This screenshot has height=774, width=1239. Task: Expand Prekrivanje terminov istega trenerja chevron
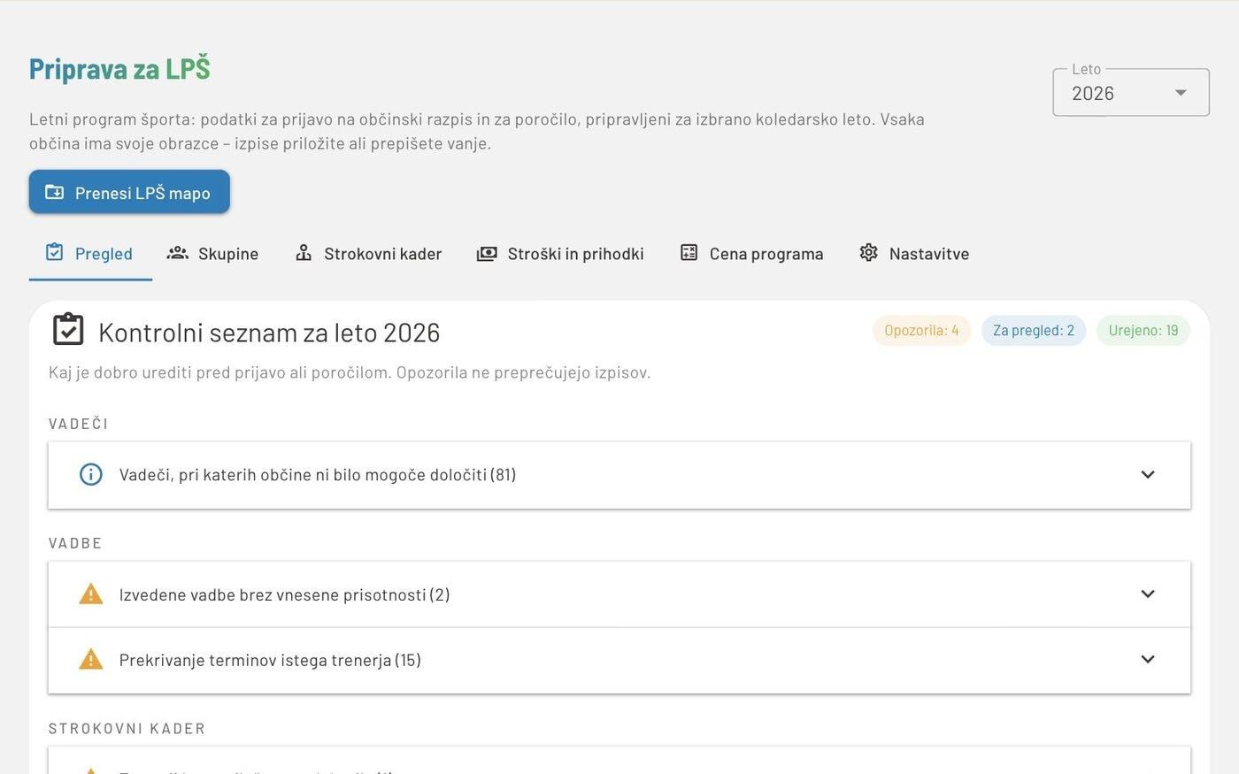click(x=1148, y=659)
